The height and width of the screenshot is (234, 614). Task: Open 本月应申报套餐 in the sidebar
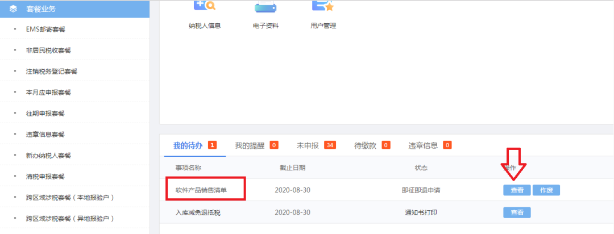[x=48, y=93]
